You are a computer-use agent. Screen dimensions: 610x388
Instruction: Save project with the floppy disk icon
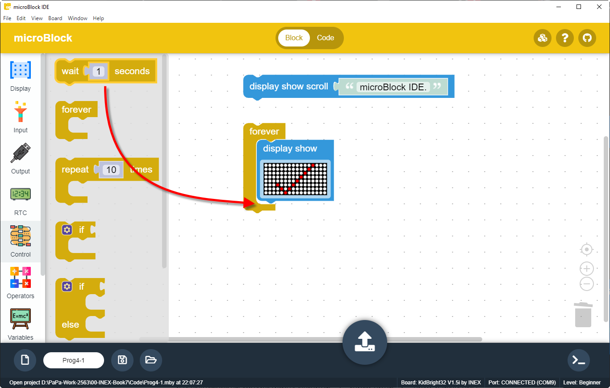click(122, 360)
